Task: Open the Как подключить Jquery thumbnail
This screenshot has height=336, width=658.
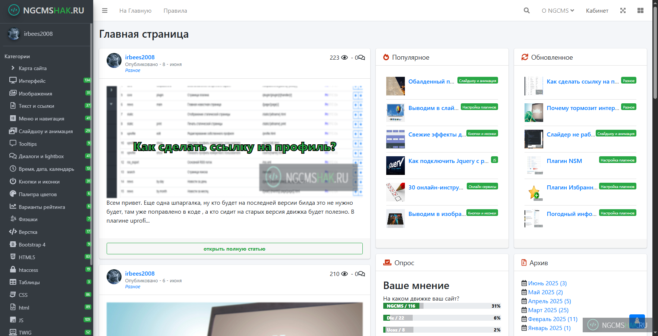Action: pyautogui.click(x=395, y=166)
